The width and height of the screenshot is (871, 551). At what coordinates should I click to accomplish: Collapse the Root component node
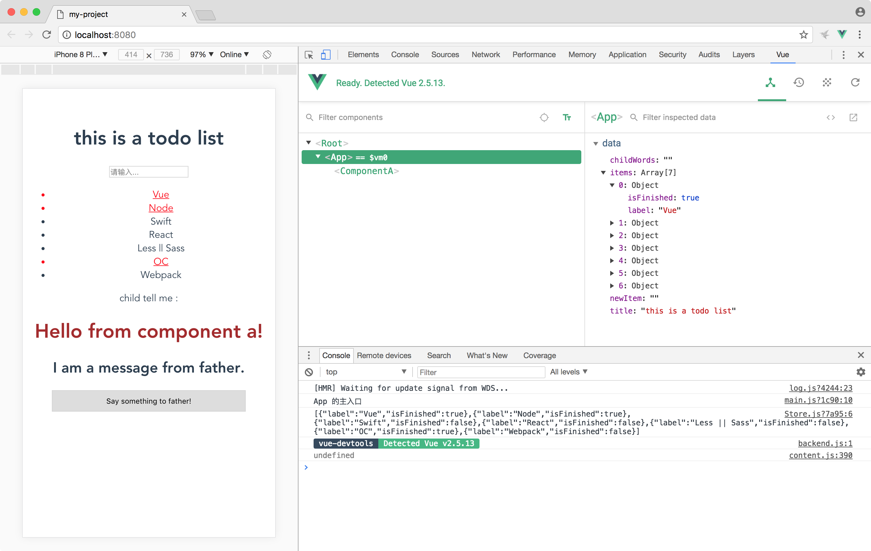pyautogui.click(x=309, y=143)
